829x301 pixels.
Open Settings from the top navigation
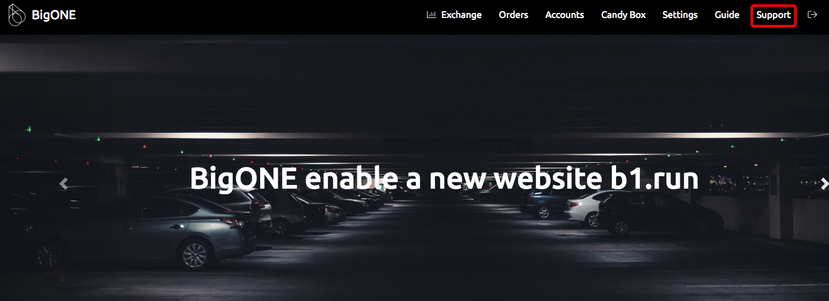tap(680, 15)
